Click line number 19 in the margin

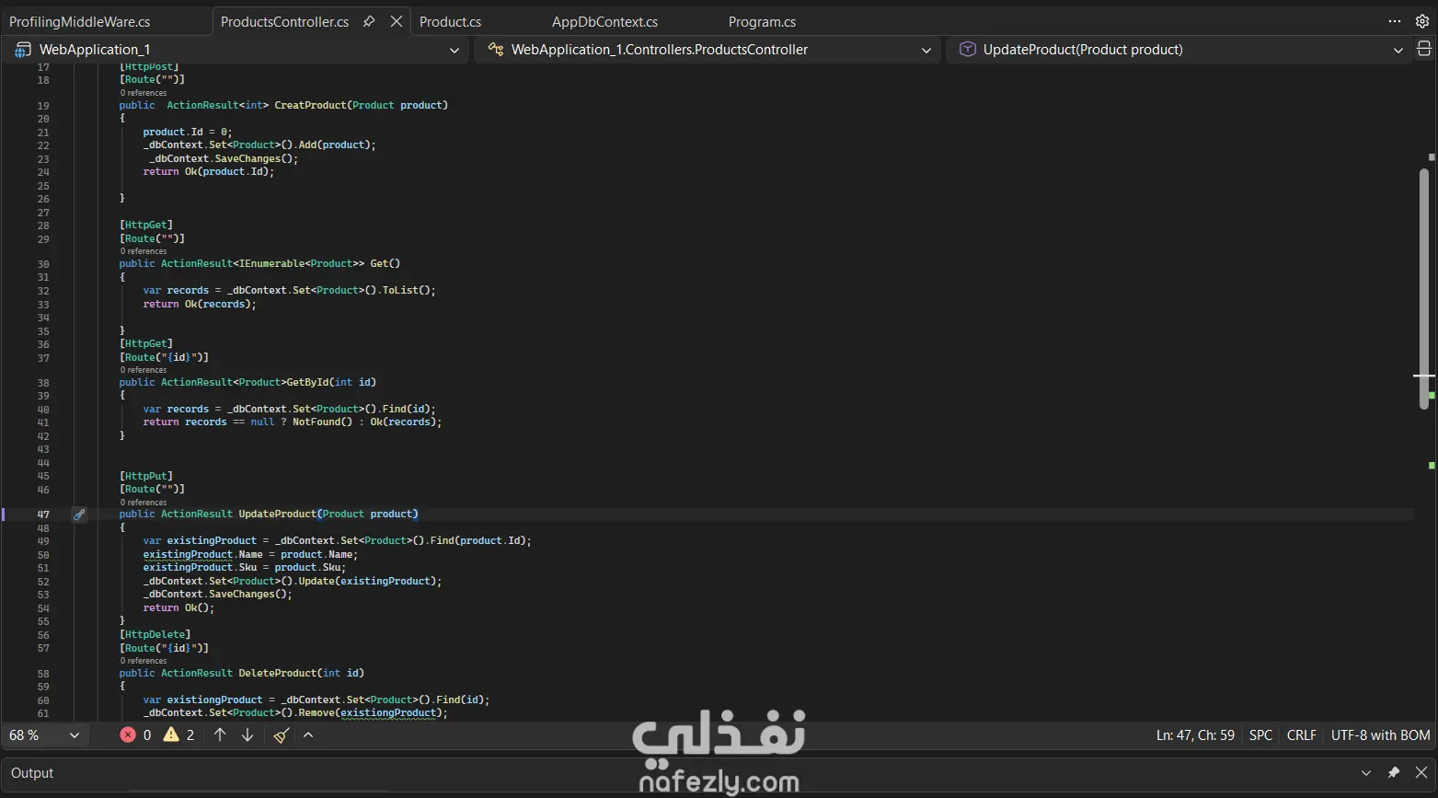(43, 106)
